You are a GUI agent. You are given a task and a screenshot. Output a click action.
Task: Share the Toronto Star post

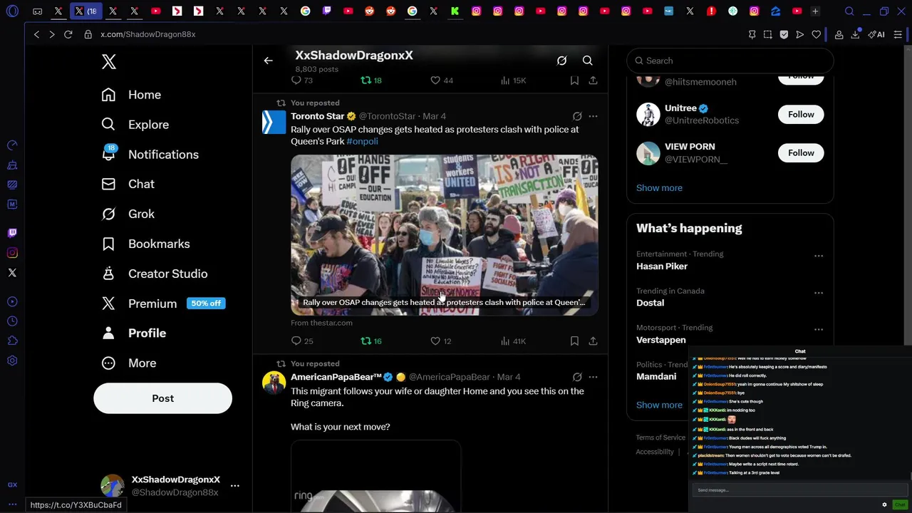pos(593,341)
